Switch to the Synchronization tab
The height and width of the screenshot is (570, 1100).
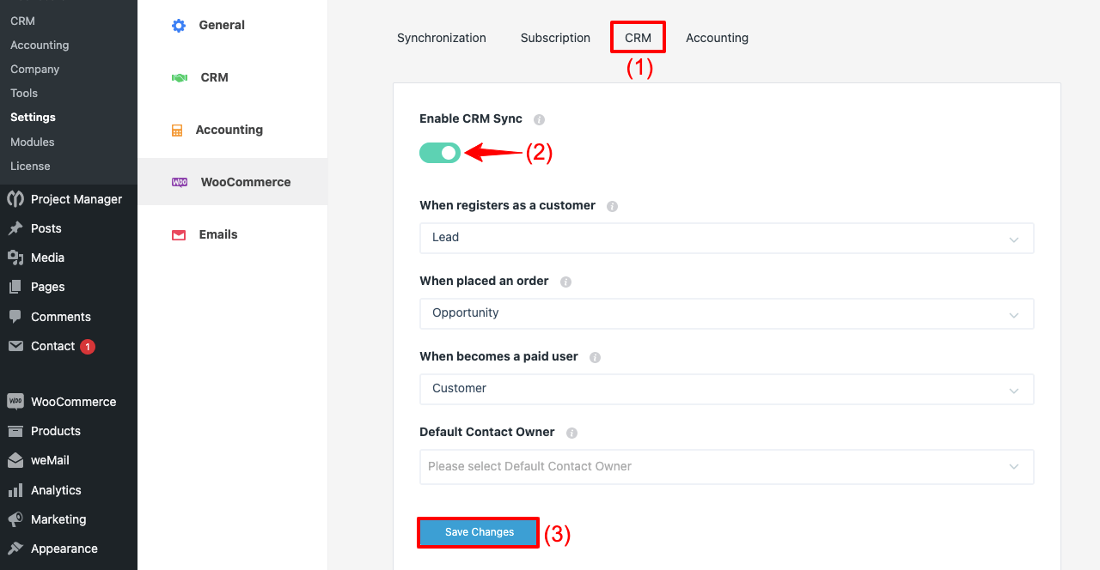[442, 38]
